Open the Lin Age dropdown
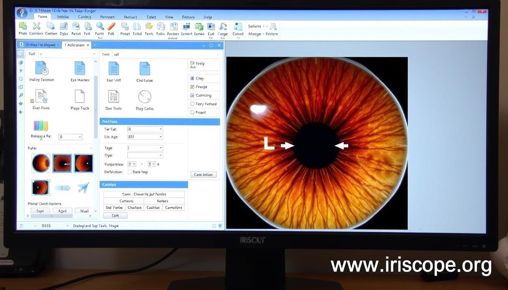Viewport: 508px width, 290px height. 145,137
